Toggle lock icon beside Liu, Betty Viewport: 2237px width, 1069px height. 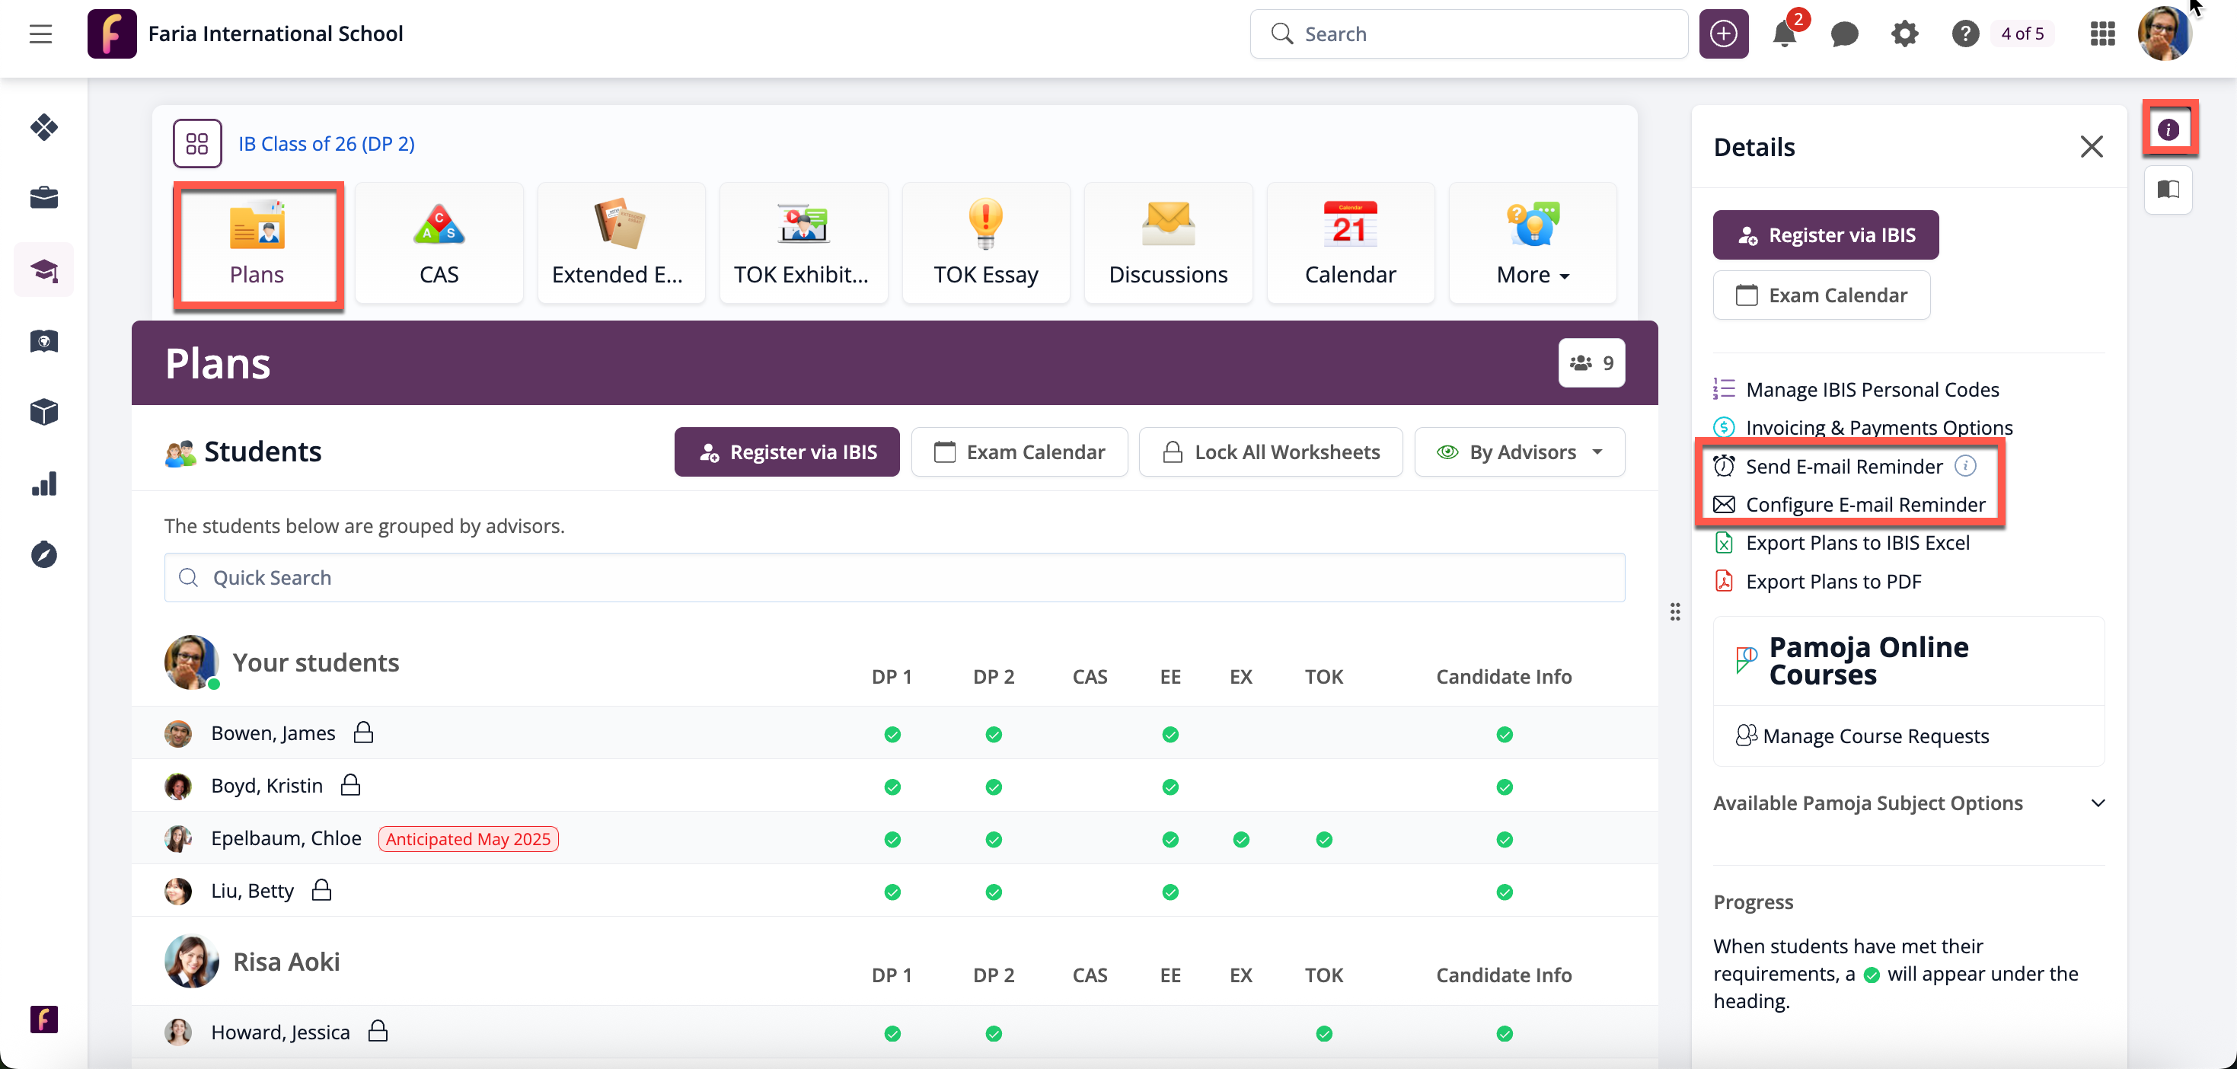point(322,889)
